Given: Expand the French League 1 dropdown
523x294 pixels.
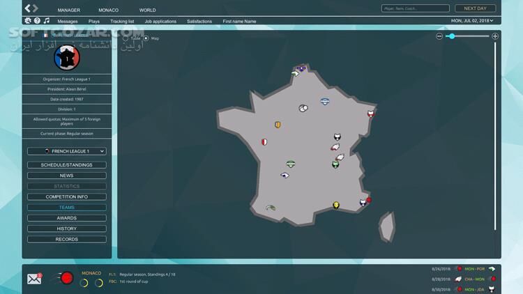Looking at the screenshot, I should 67,151.
